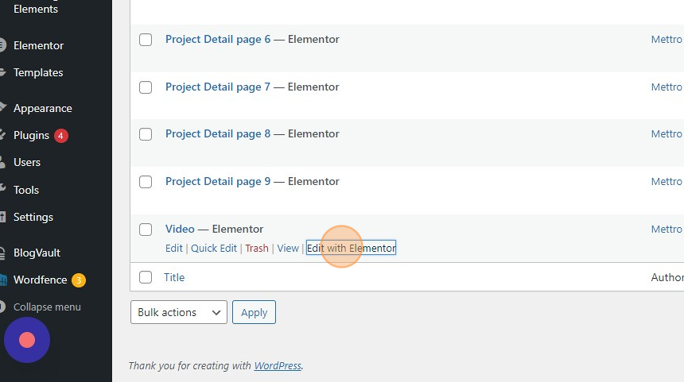
Task: Click the Collapse menu arrow icon
Action: click(2, 307)
